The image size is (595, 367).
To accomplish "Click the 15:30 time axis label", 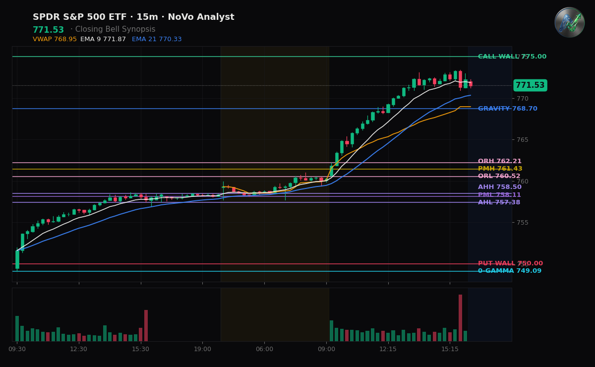I will [x=140, y=349].
